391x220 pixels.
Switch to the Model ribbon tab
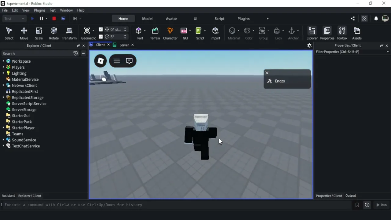147,19
